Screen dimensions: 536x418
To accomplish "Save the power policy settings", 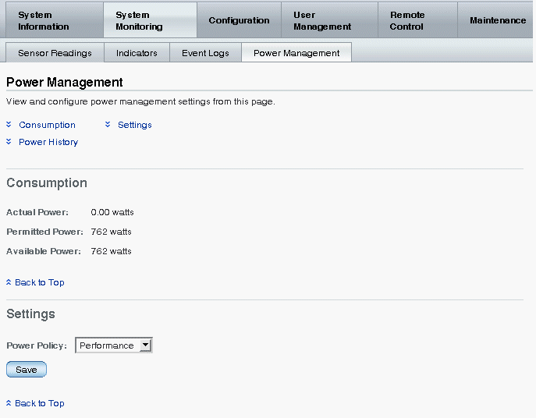I will pyautogui.click(x=27, y=370).
